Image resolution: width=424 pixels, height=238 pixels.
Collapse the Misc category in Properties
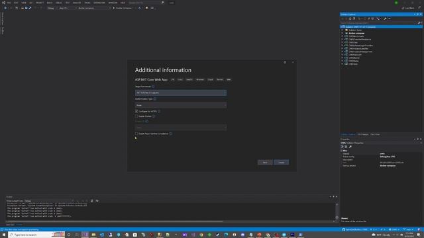click(342, 151)
